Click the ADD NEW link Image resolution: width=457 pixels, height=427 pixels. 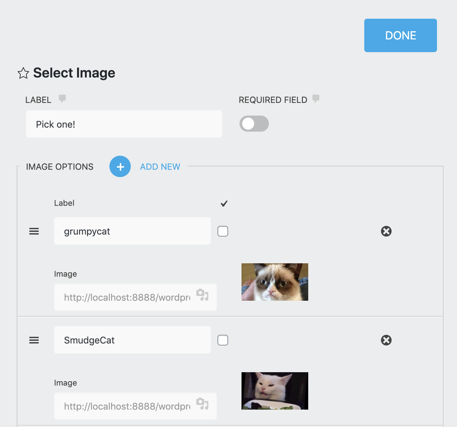click(160, 166)
